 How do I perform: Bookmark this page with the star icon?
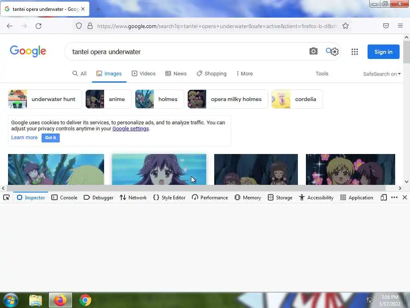tap(346, 26)
